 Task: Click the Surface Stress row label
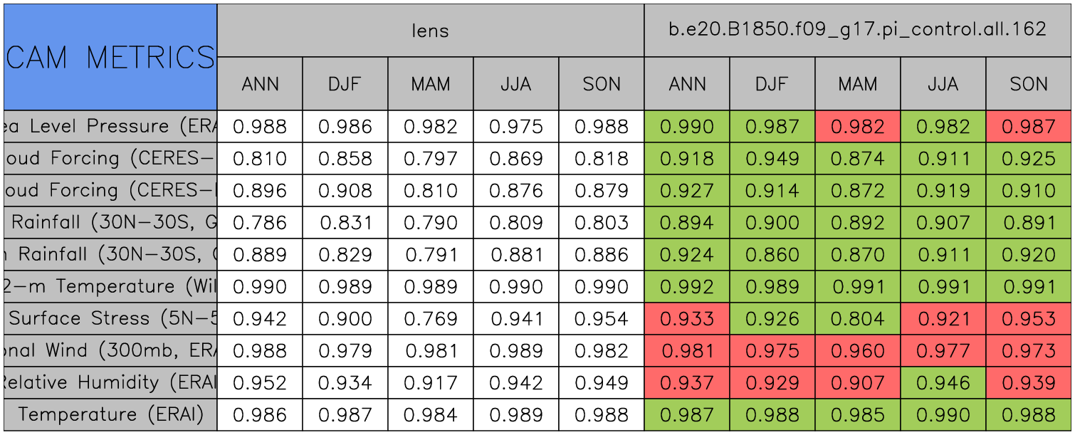(110, 319)
